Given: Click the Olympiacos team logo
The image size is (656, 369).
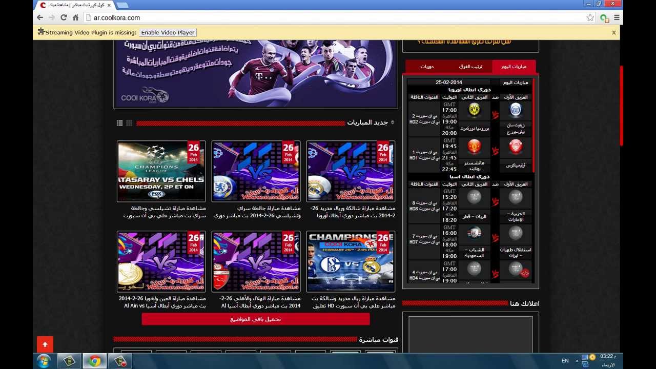Looking at the screenshot, I should [x=516, y=147].
